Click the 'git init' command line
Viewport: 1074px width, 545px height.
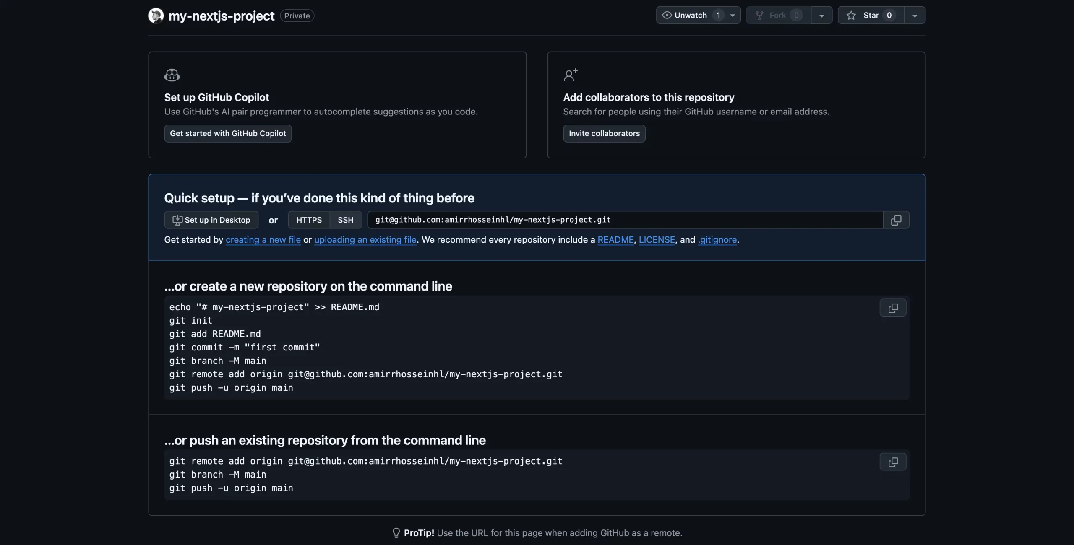(190, 320)
